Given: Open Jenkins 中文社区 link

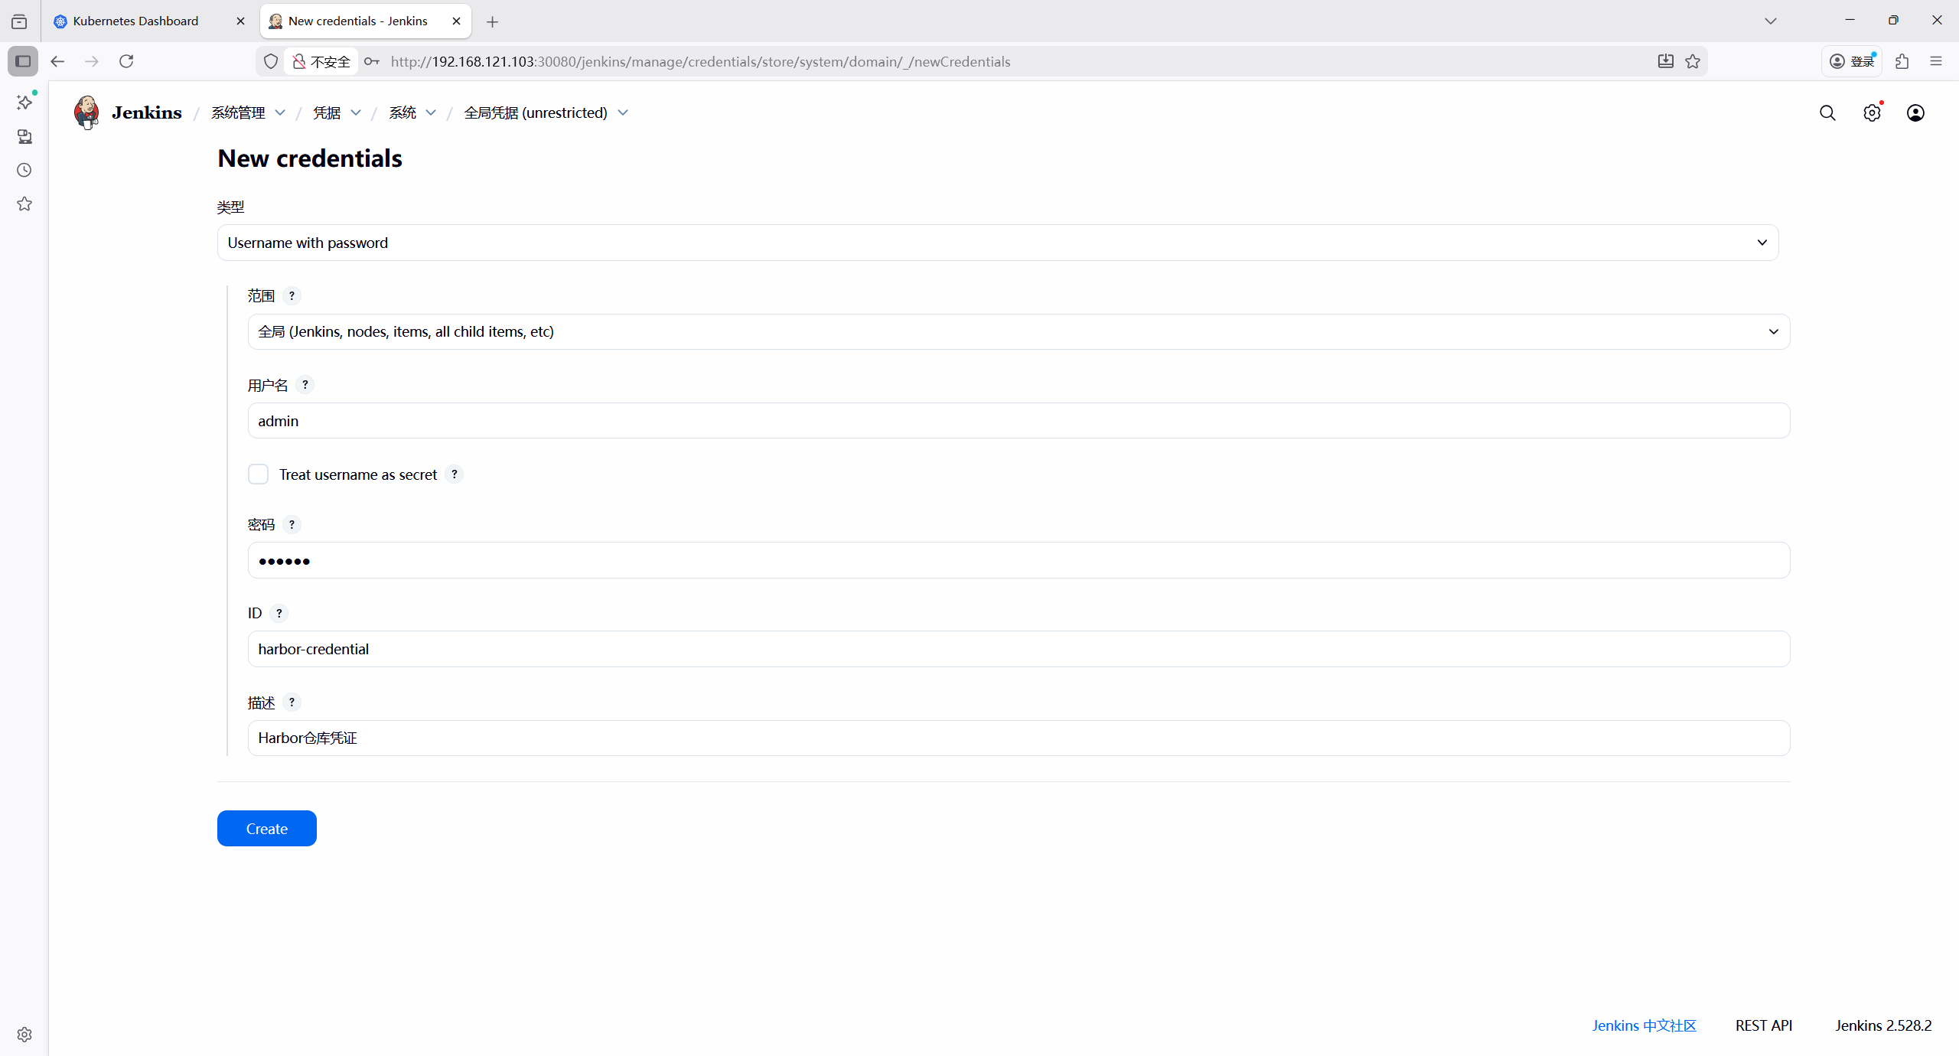Looking at the screenshot, I should 1644,1025.
